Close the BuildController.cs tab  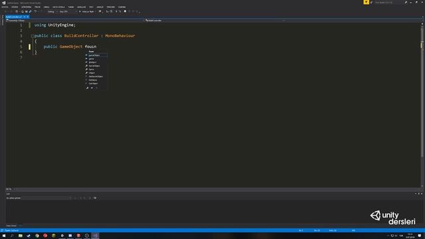click(28, 17)
